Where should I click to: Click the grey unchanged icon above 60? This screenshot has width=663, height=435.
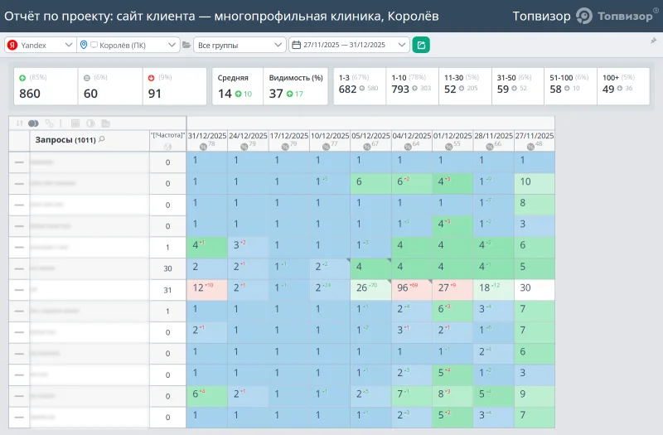pyautogui.click(x=87, y=78)
